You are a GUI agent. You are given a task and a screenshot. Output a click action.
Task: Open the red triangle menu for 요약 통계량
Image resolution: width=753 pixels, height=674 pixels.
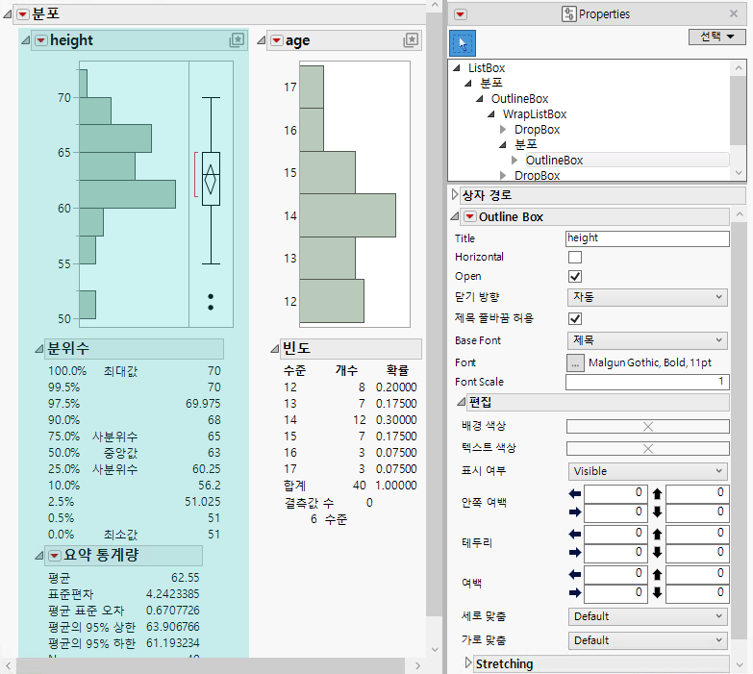pyautogui.click(x=56, y=556)
